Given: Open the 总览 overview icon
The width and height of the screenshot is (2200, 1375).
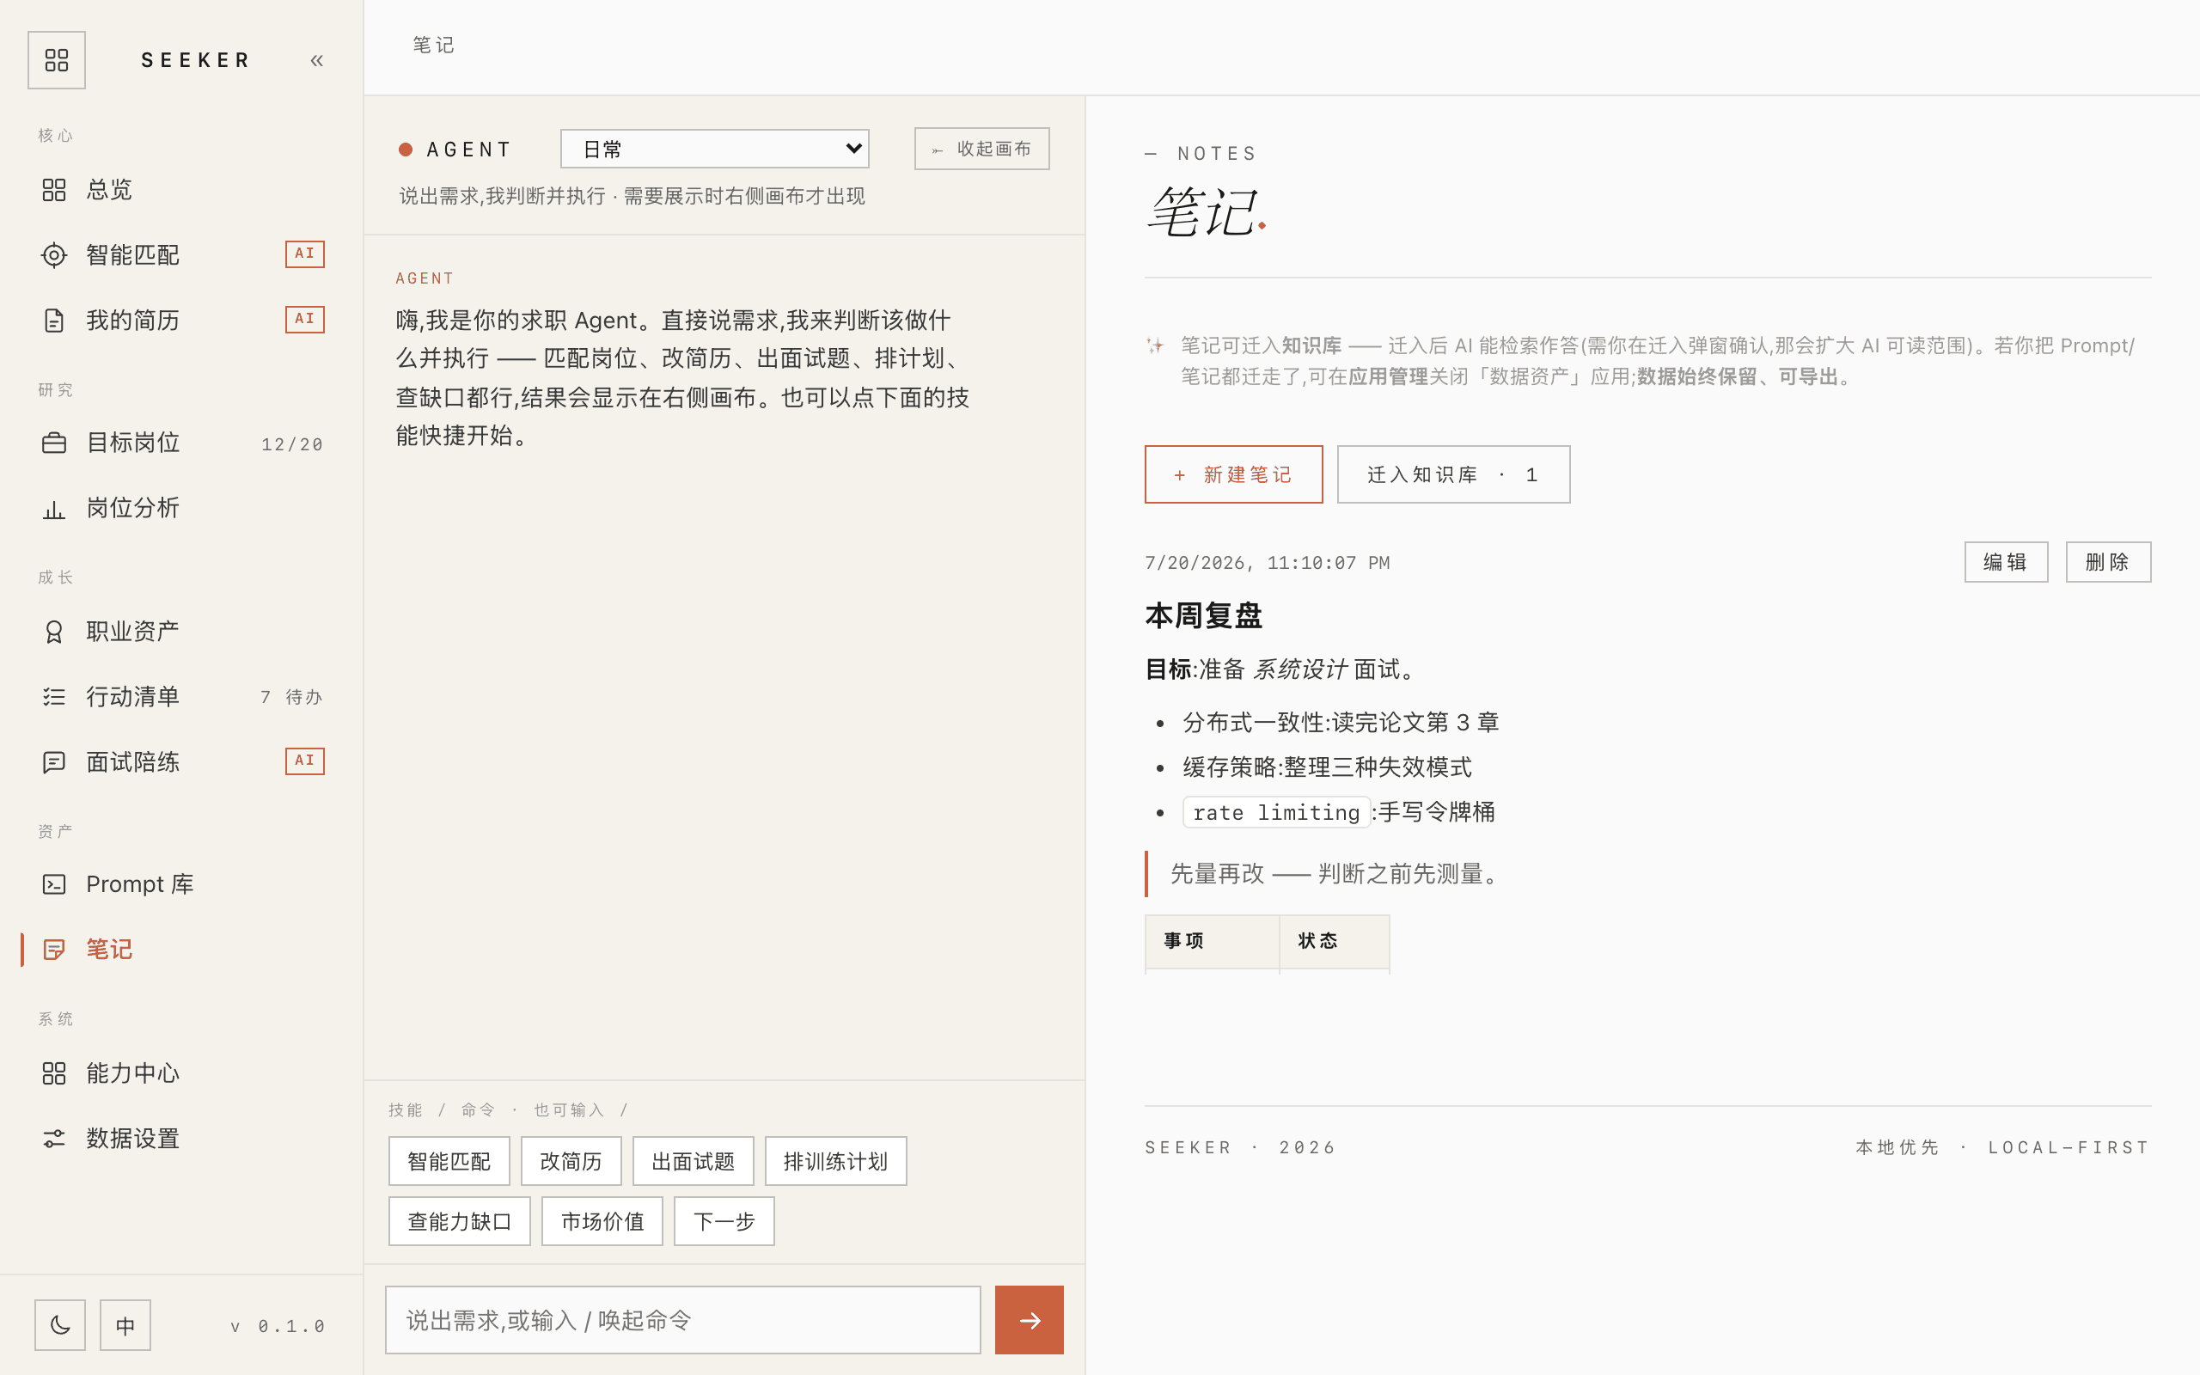Looking at the screenshot, I should pyautogui.click(x=53, y=189).
